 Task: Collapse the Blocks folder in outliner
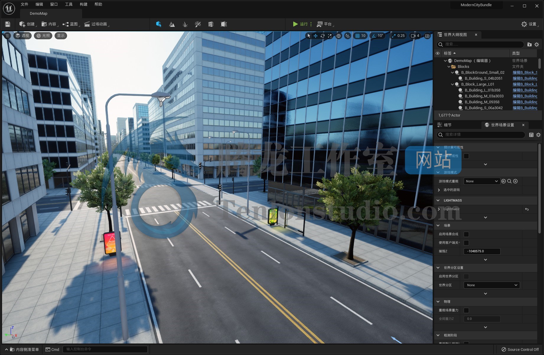coord(449,67)
